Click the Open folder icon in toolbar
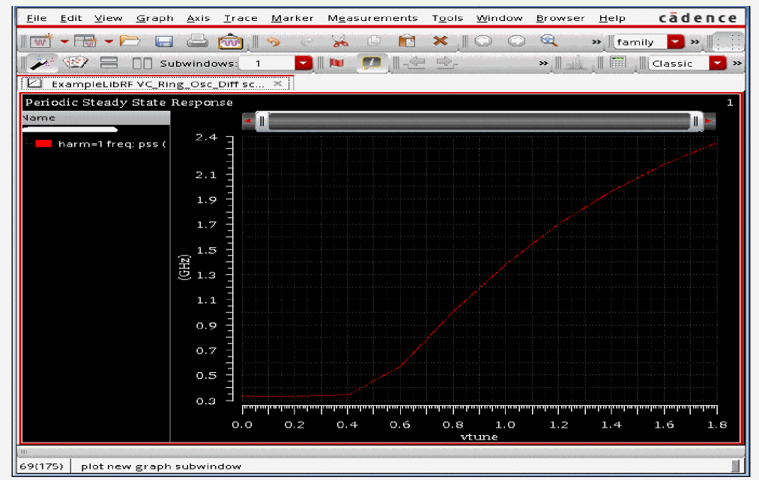The height and width of the screenshot is (480, 759). [130, 42]
